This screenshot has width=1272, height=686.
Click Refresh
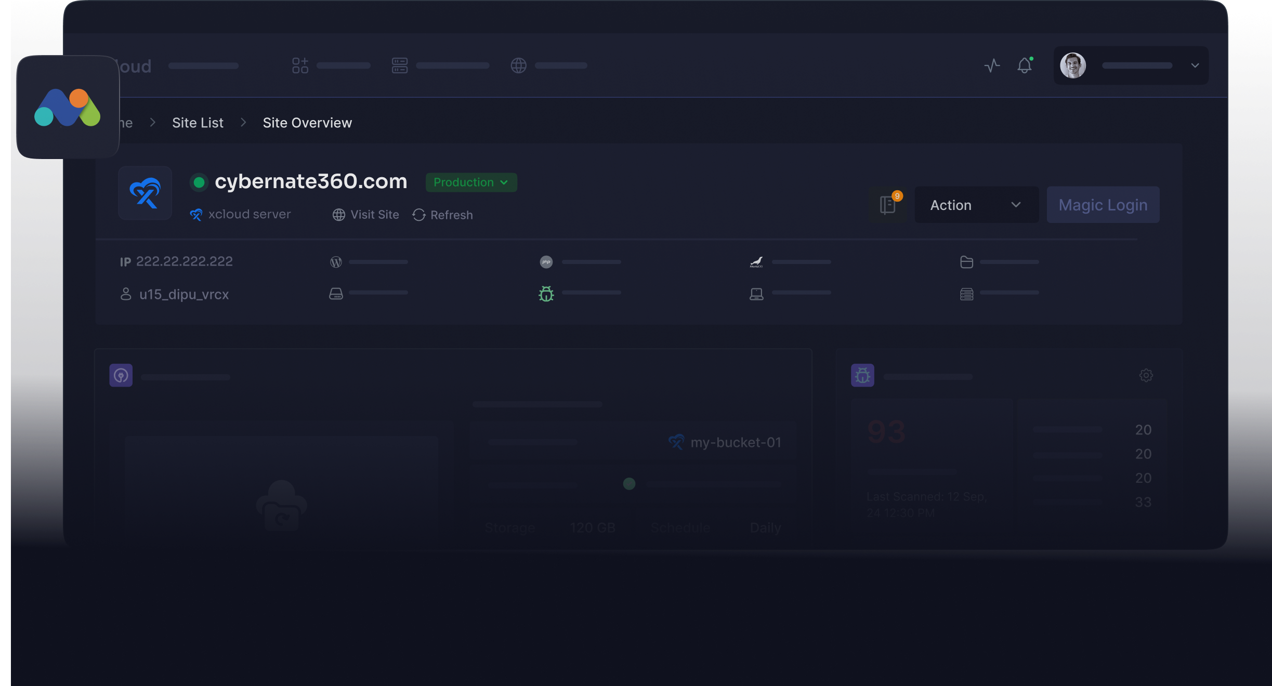click(x=443, y=215)
